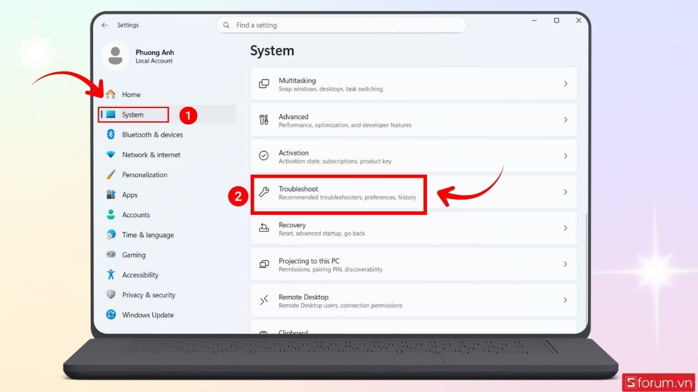Viewport: 698px width, 392px height.
Task: Open the Troubleshoot settings row
Action: tap(414, 192)
